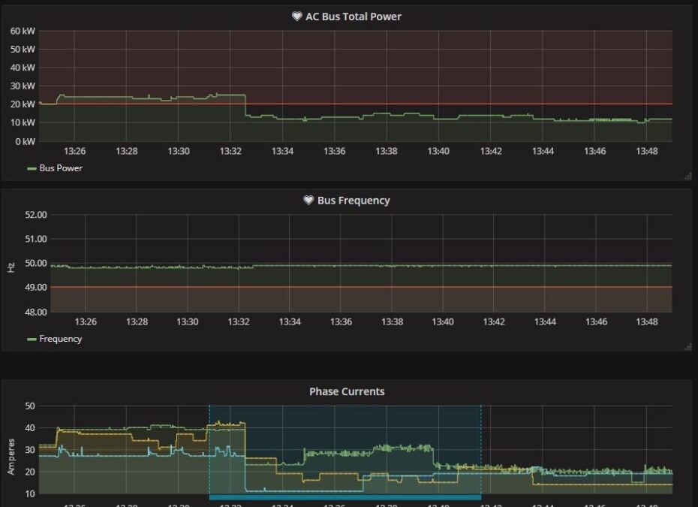Viewport: 698px width, 507px height.
Task: Click the 10 label on the Amperes axis
Action: 30,493
